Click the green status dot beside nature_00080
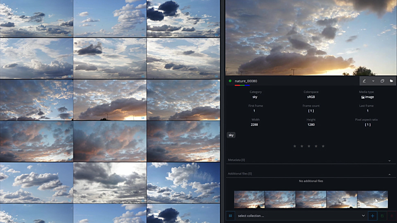The image size is (397, 223). point(230,81)
